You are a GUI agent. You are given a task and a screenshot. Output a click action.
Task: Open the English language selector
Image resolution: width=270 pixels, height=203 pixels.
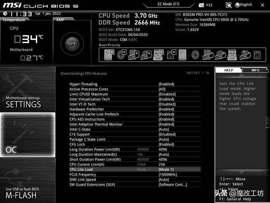[x=244, y=5]
